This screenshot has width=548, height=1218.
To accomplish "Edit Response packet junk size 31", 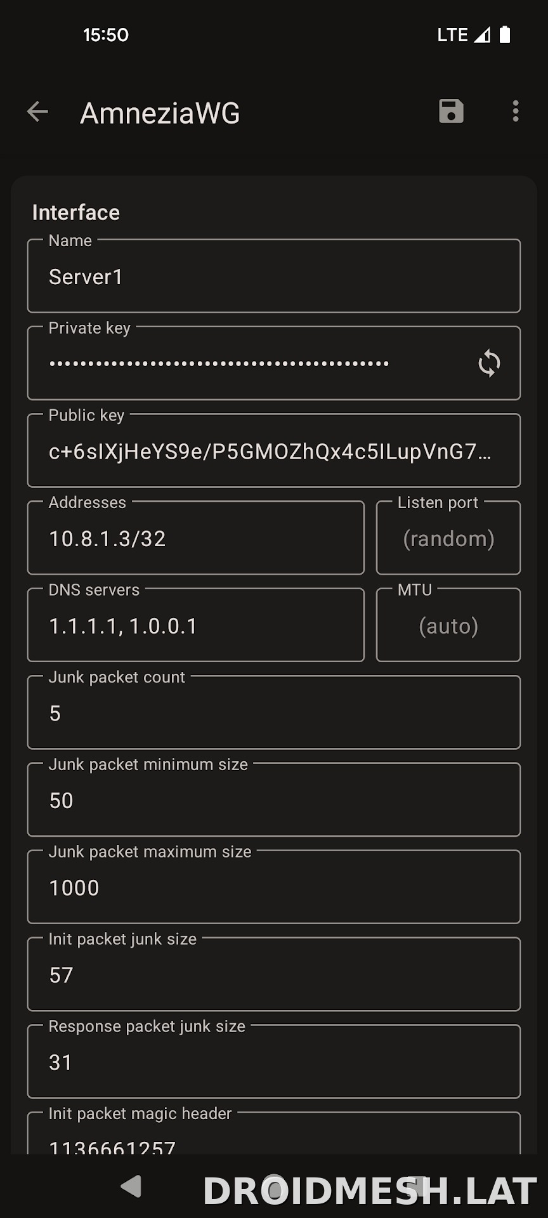I will click(x=274, y=1061).
